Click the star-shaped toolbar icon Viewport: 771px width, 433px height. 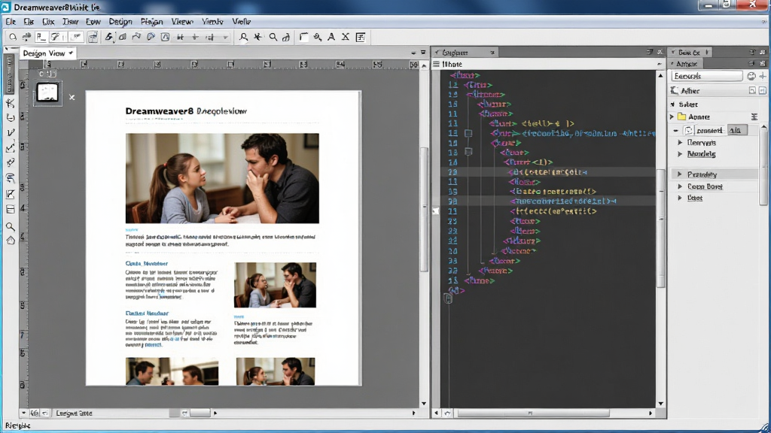coord(258,38)
